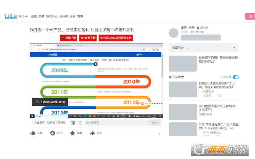Open thumbnail next to 小白也能听懂的人工智能课
This screenshot has width=255, height=159.
click(183, 112)
